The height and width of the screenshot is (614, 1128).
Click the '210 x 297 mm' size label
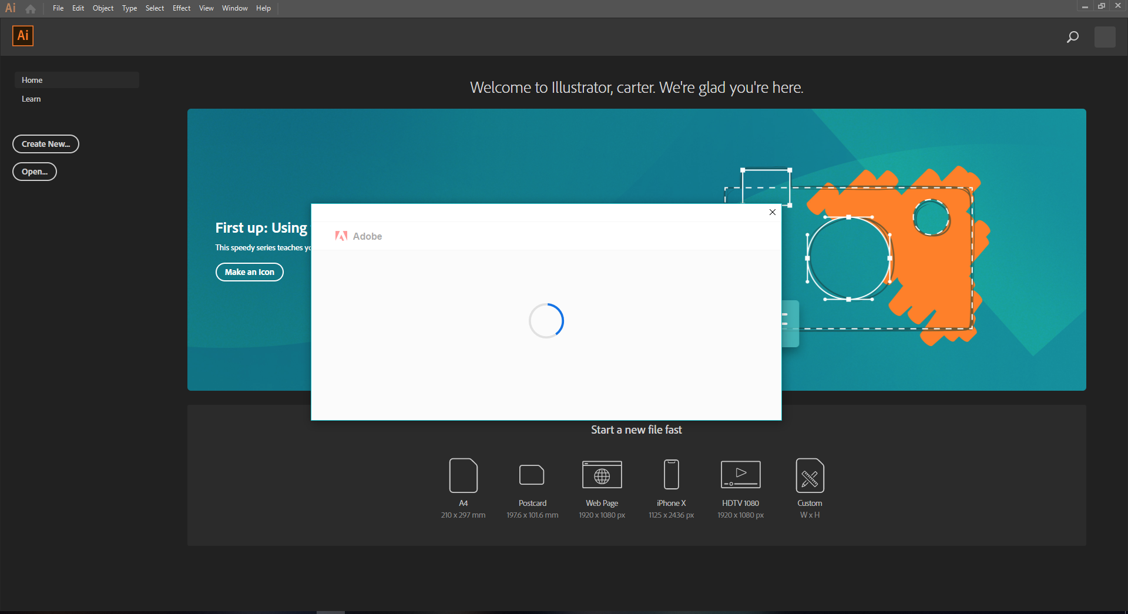(x=464, y=515)
